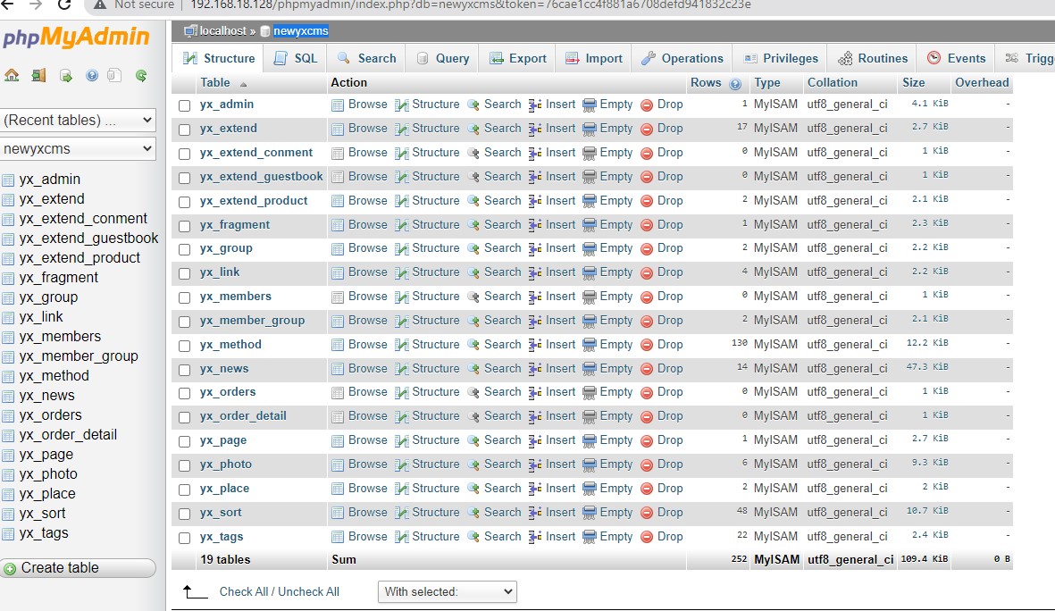
Task: Open phpMyAdmin documentation via question mark icon
Action: tap(92, 75)
